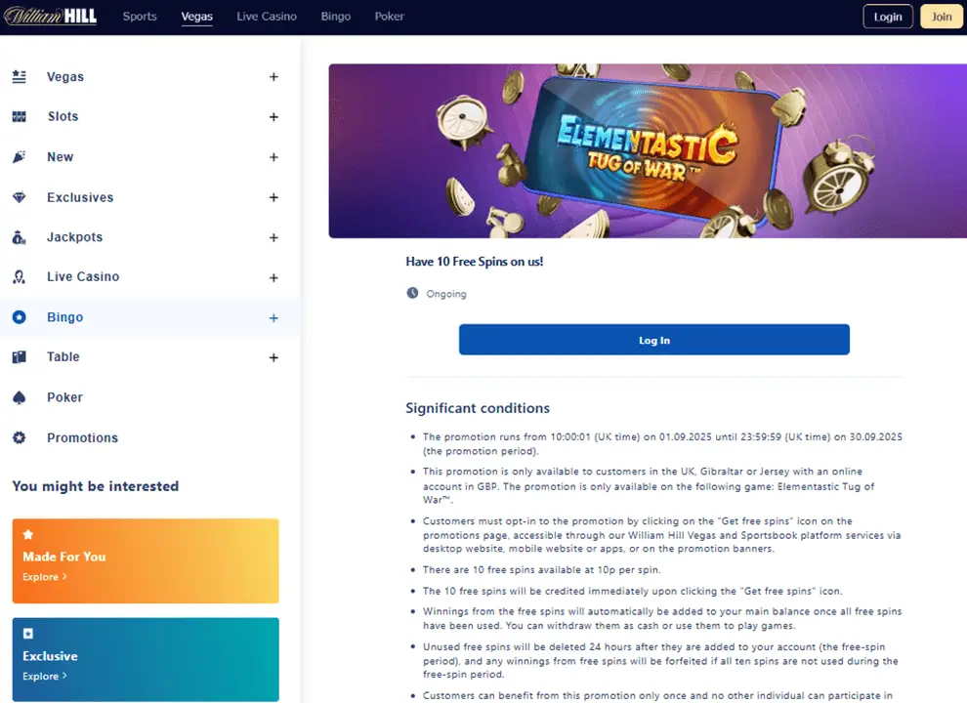Switch to the Live Casino header tab
Image resolution: width=967 pixels, height=703 pixels.
267,17
